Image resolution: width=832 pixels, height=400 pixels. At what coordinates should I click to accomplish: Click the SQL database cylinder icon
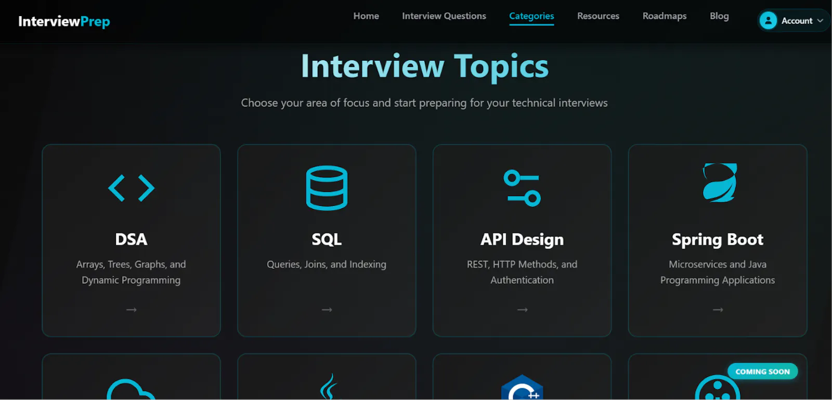pyautogui.click(x=327, y=188)
